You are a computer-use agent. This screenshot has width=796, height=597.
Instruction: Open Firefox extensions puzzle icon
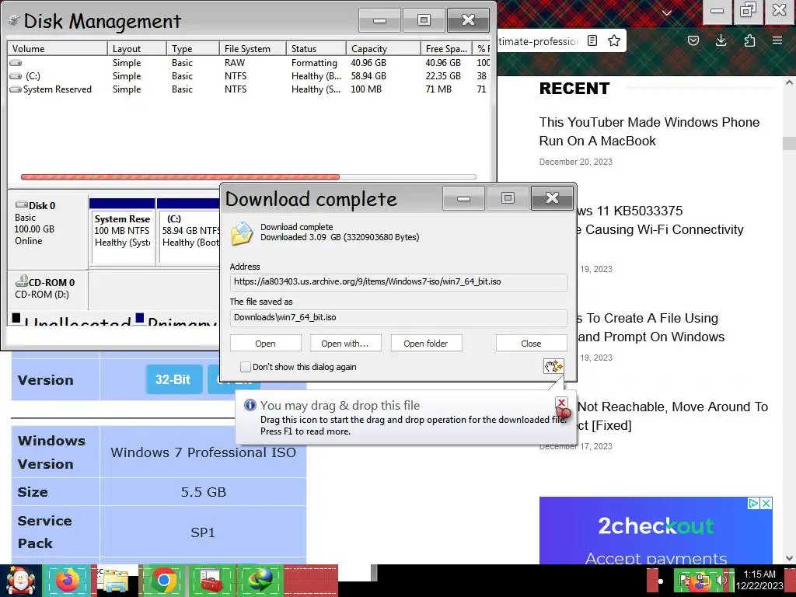tap(749, 40)
